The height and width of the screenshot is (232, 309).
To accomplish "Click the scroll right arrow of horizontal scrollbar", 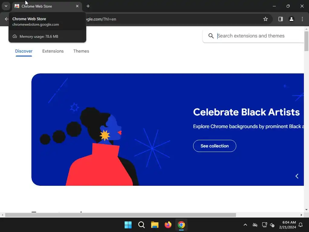I will (301, 215).
